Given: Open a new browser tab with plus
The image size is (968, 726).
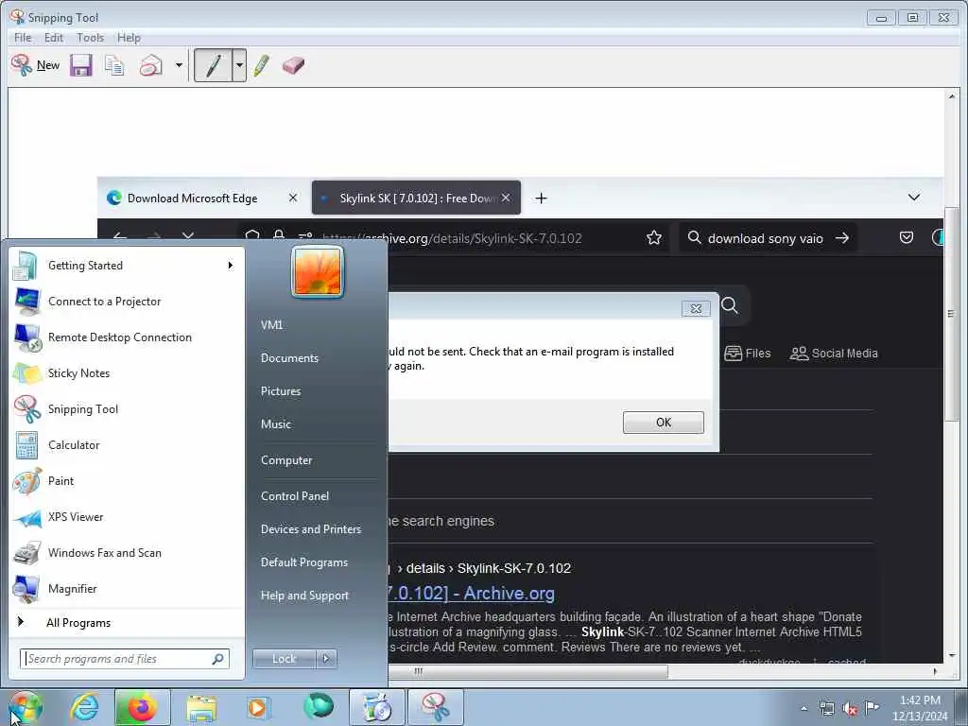Looking at the screenshot, I should coord(541,199).
